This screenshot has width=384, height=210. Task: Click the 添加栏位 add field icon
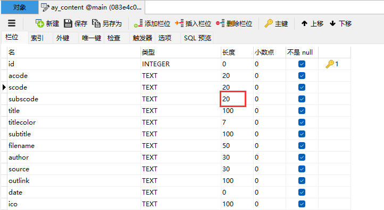pyautogui.click(x=138, y=23)
